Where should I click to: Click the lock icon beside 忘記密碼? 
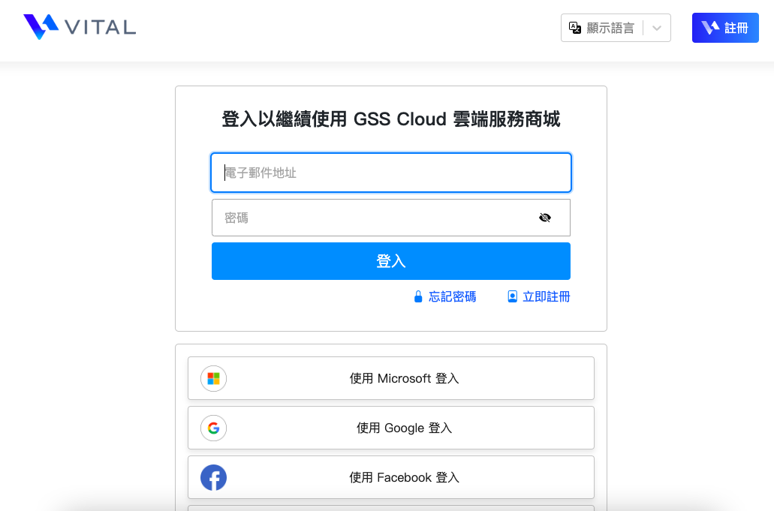pyautogui.click(x=418, y=296)
